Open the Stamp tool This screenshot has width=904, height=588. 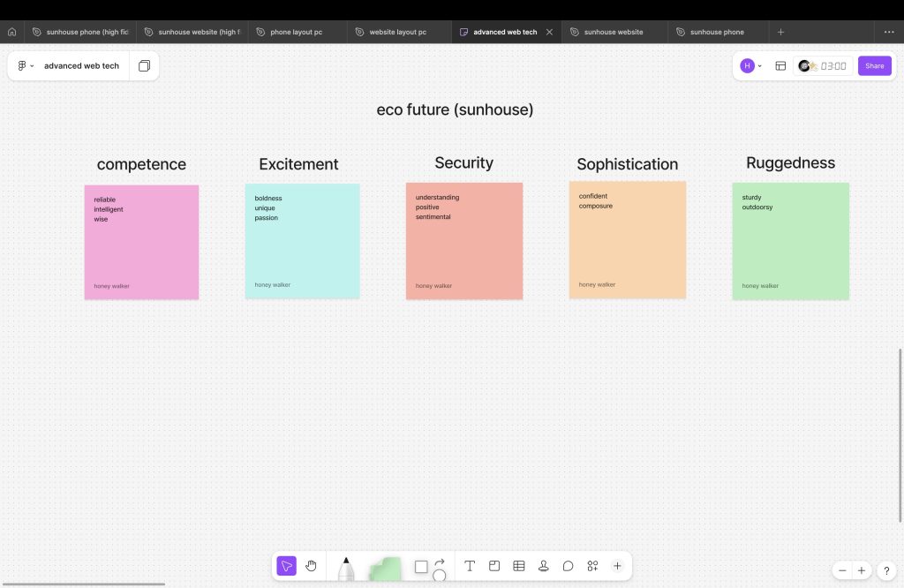[x=544, y=566]
